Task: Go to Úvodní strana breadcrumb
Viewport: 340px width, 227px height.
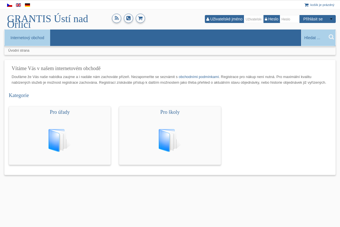Action: click(19, 51)
